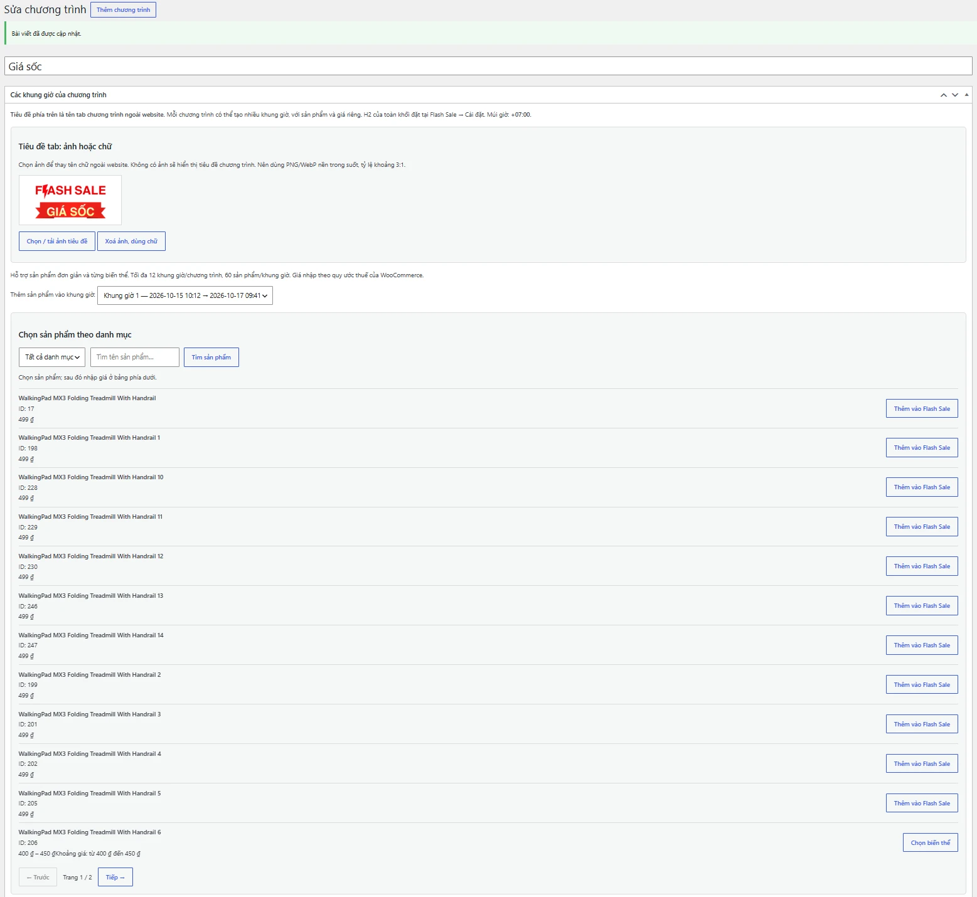Click product name ending 'With Handrail 14'
Image resolution: width=977 pixels, height=897 pixels.
tap(91, 635)
